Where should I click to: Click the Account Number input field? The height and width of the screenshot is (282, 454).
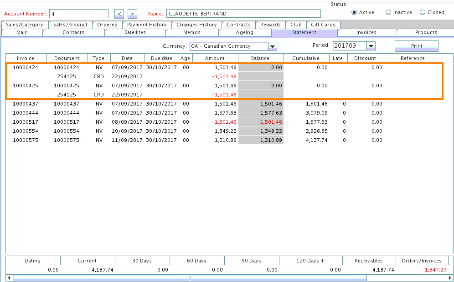(79, 14)
